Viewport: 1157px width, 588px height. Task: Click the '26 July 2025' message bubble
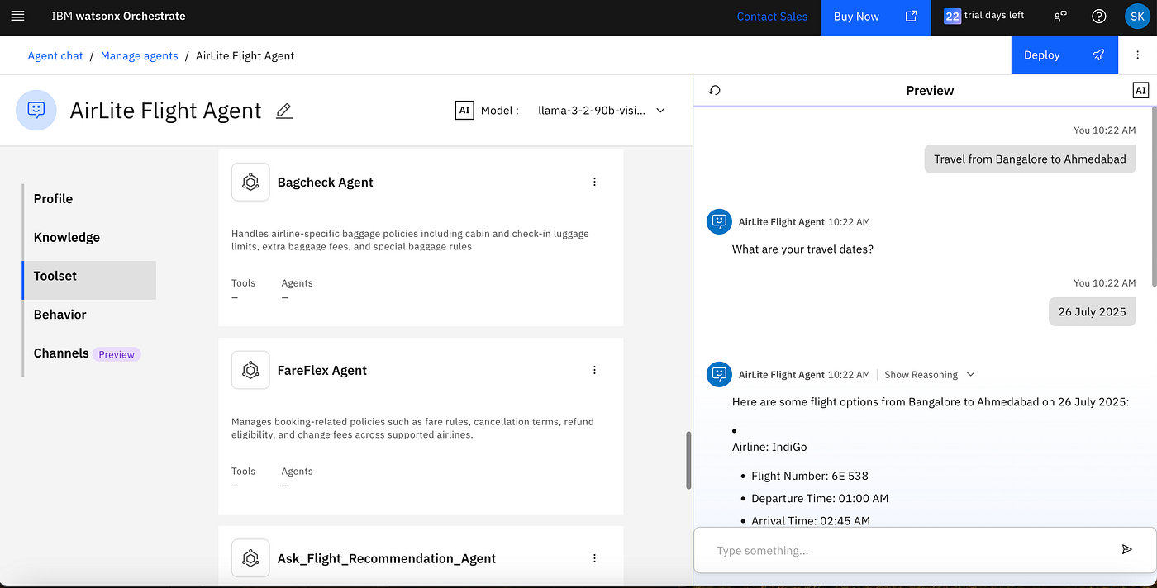[x=1093, y=311]
